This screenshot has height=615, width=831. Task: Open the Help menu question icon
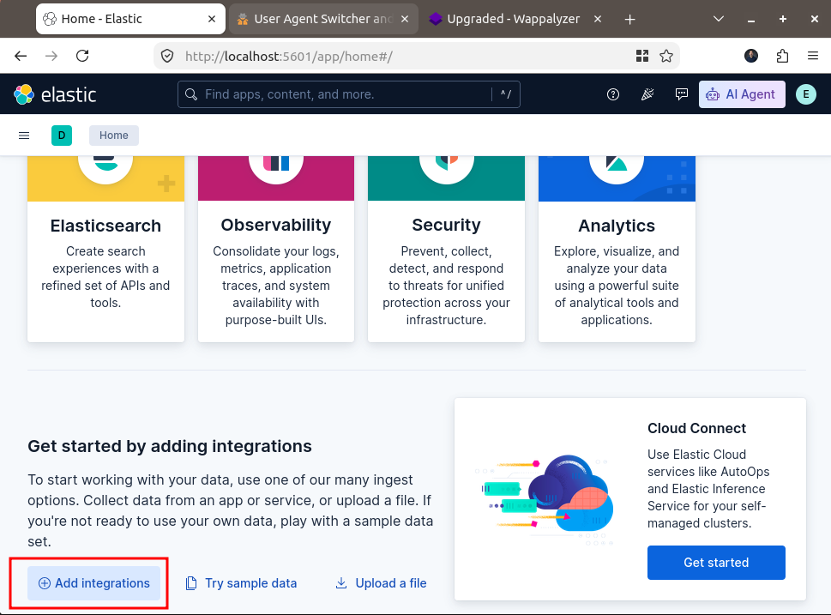pos(612,94)
